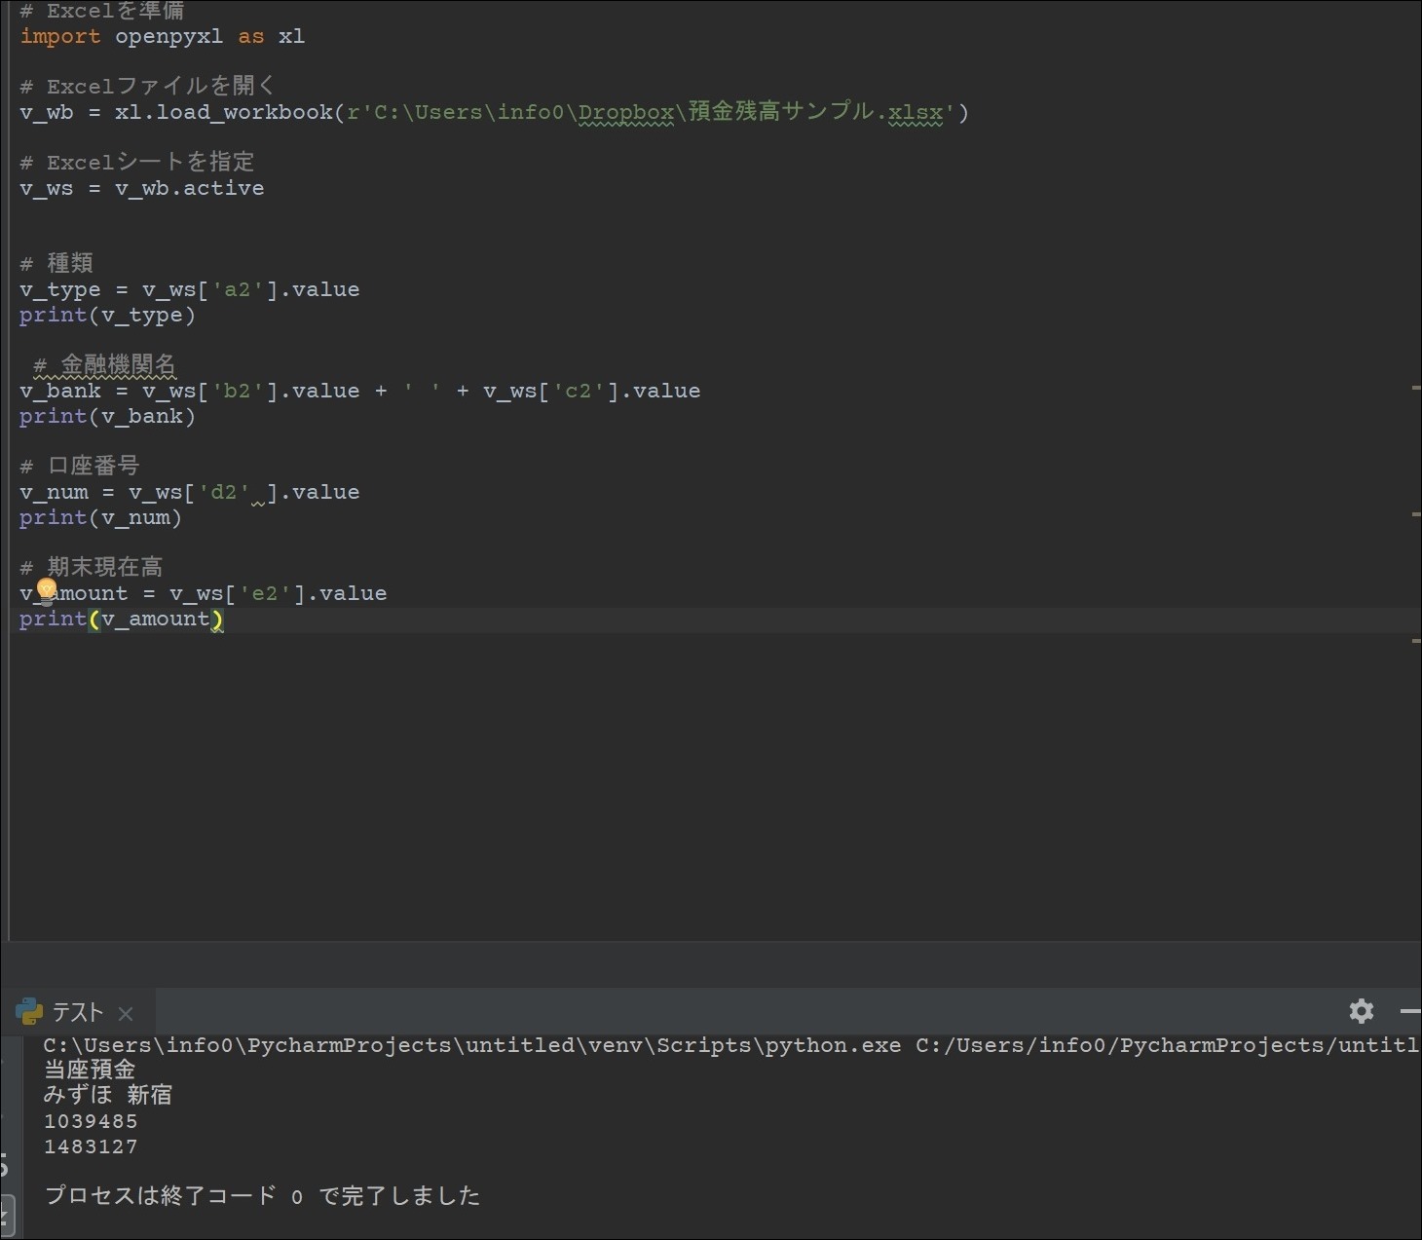Image resolution: width=1422 pixels, height=1240 pixels.
Task: Click the Python icon on テスト tab
Action: 29,1011
